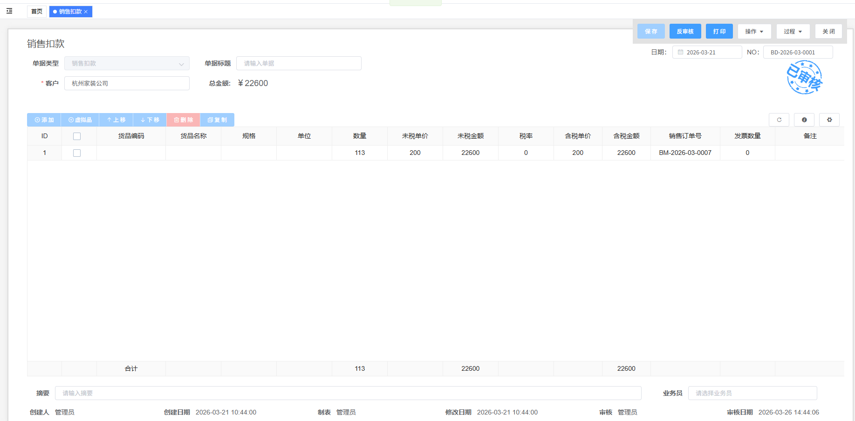Open the 过程 dropdown menu
The width and height of the screenshot is (855, 421).
(x=793, y=32)
